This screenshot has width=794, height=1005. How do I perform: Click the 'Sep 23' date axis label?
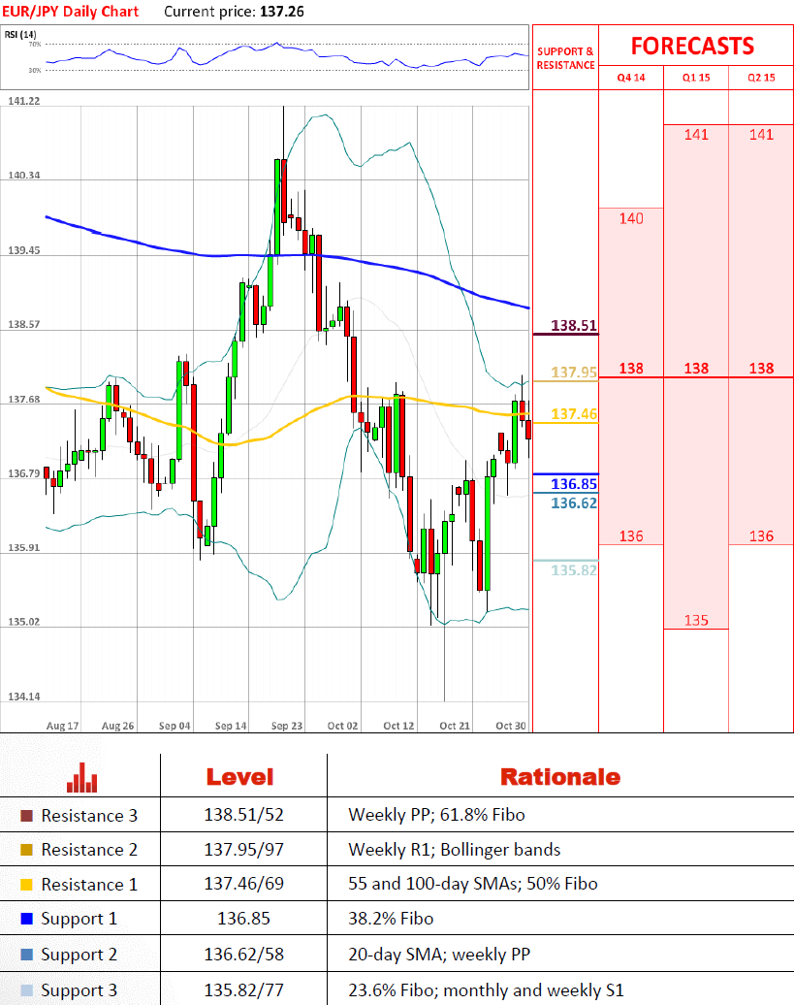tap(287, 726)
